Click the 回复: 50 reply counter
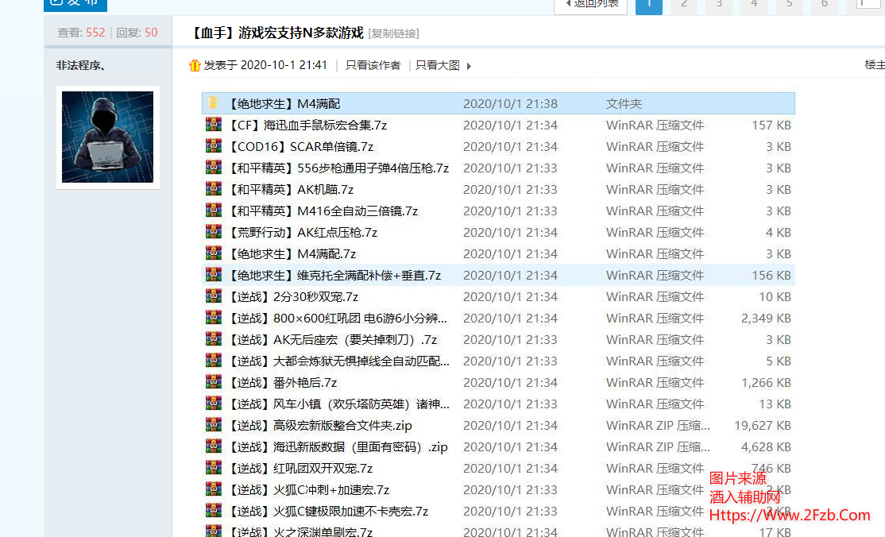Viewport: 885px width, 537px height. click(137, 33)
